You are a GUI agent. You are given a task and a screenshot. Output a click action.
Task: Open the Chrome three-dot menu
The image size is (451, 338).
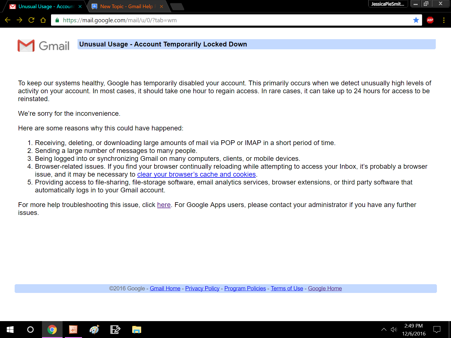coord(444,20)
